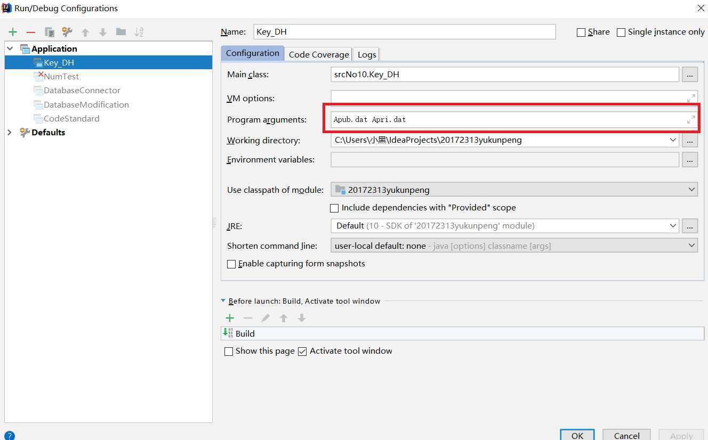
Task: Click the Cancel button
Action: pyautogui.click(x=626, y=435)
